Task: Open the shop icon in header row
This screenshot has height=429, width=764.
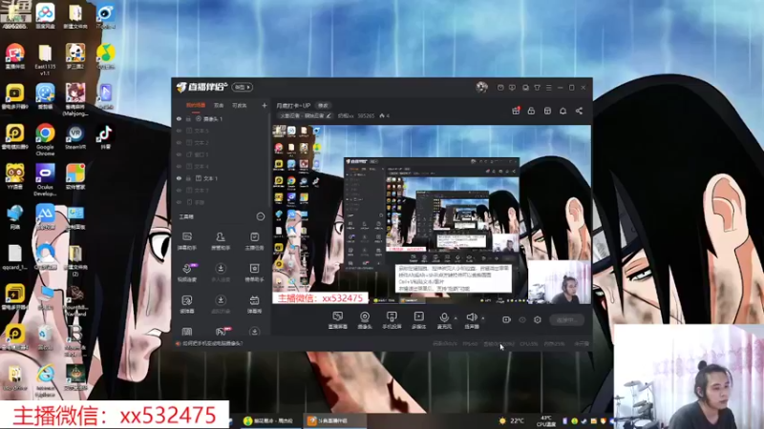Action: (547, 111)
